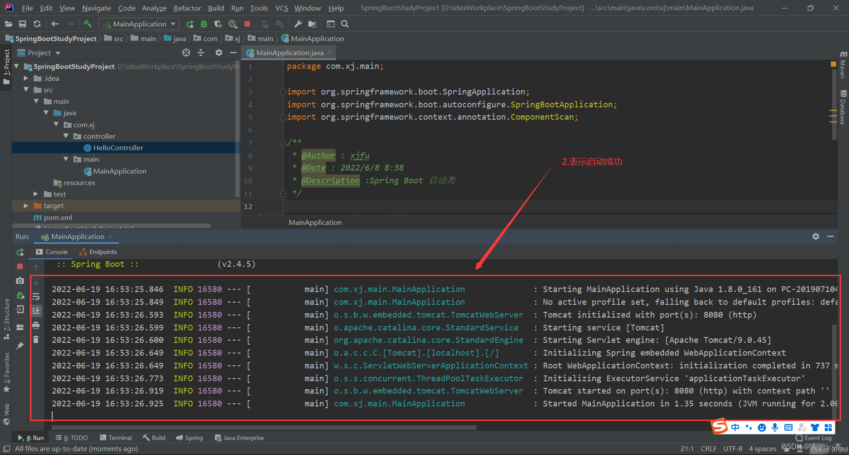849x455 pixels.
Task: Close the MainApplication run tab
Action: tap(111, 237)
